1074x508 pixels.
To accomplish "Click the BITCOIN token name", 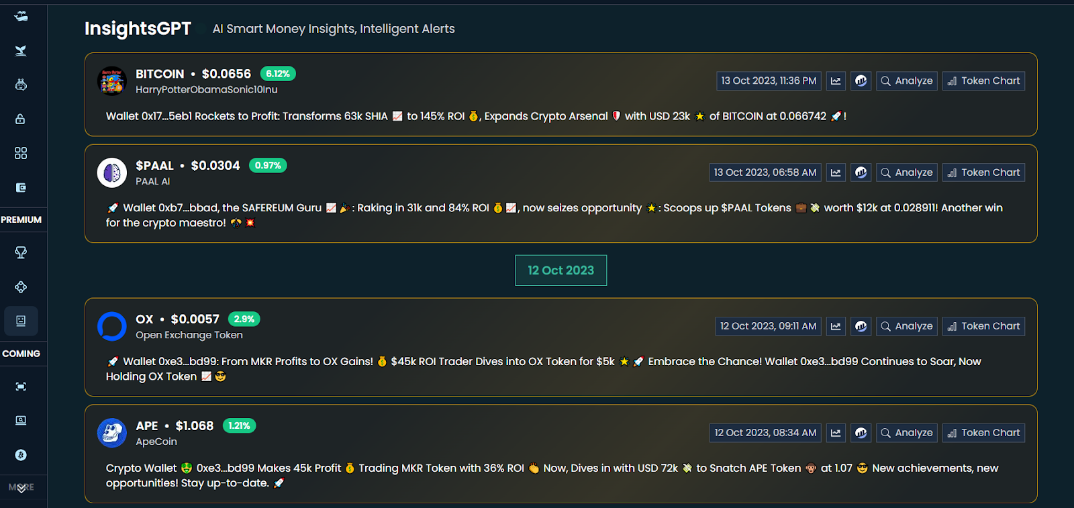I will [160, 74].
